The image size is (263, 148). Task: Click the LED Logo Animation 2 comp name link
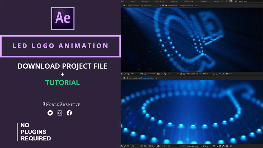186,6
